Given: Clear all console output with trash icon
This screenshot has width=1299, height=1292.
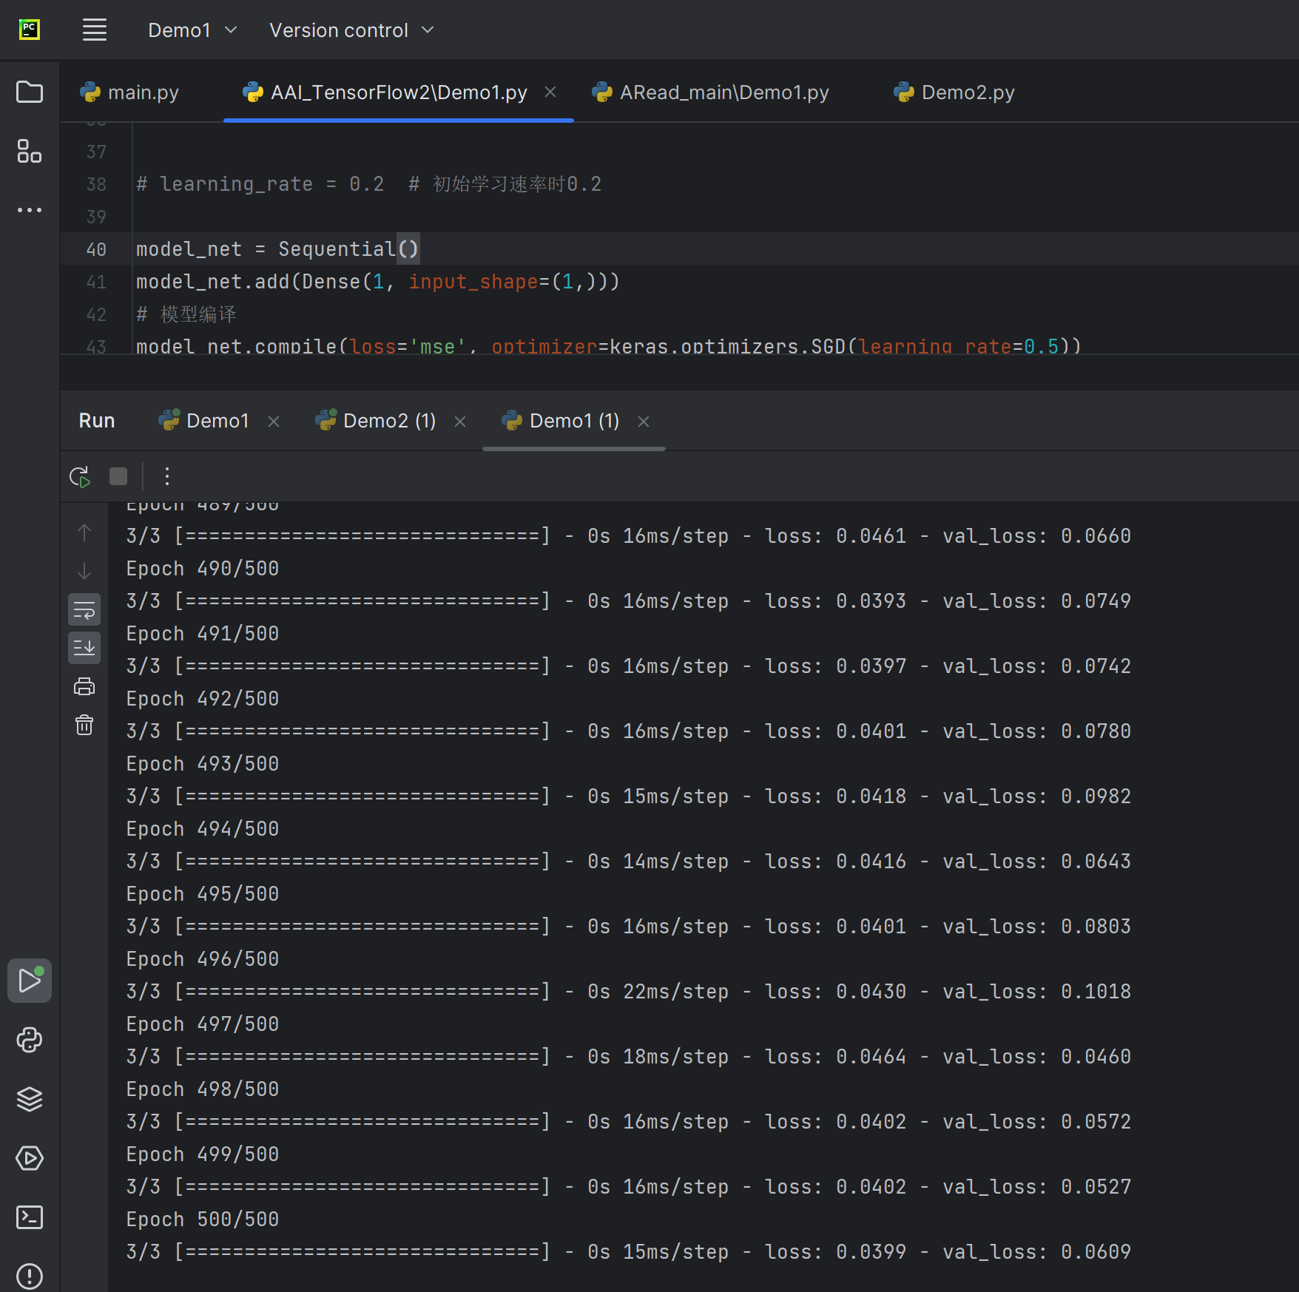Looking at the screenshot, I should point(84,726).
